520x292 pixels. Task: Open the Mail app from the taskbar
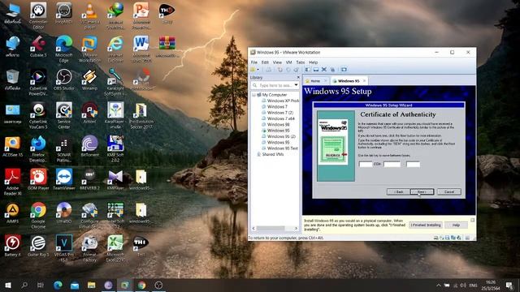(x=75, y=285)
